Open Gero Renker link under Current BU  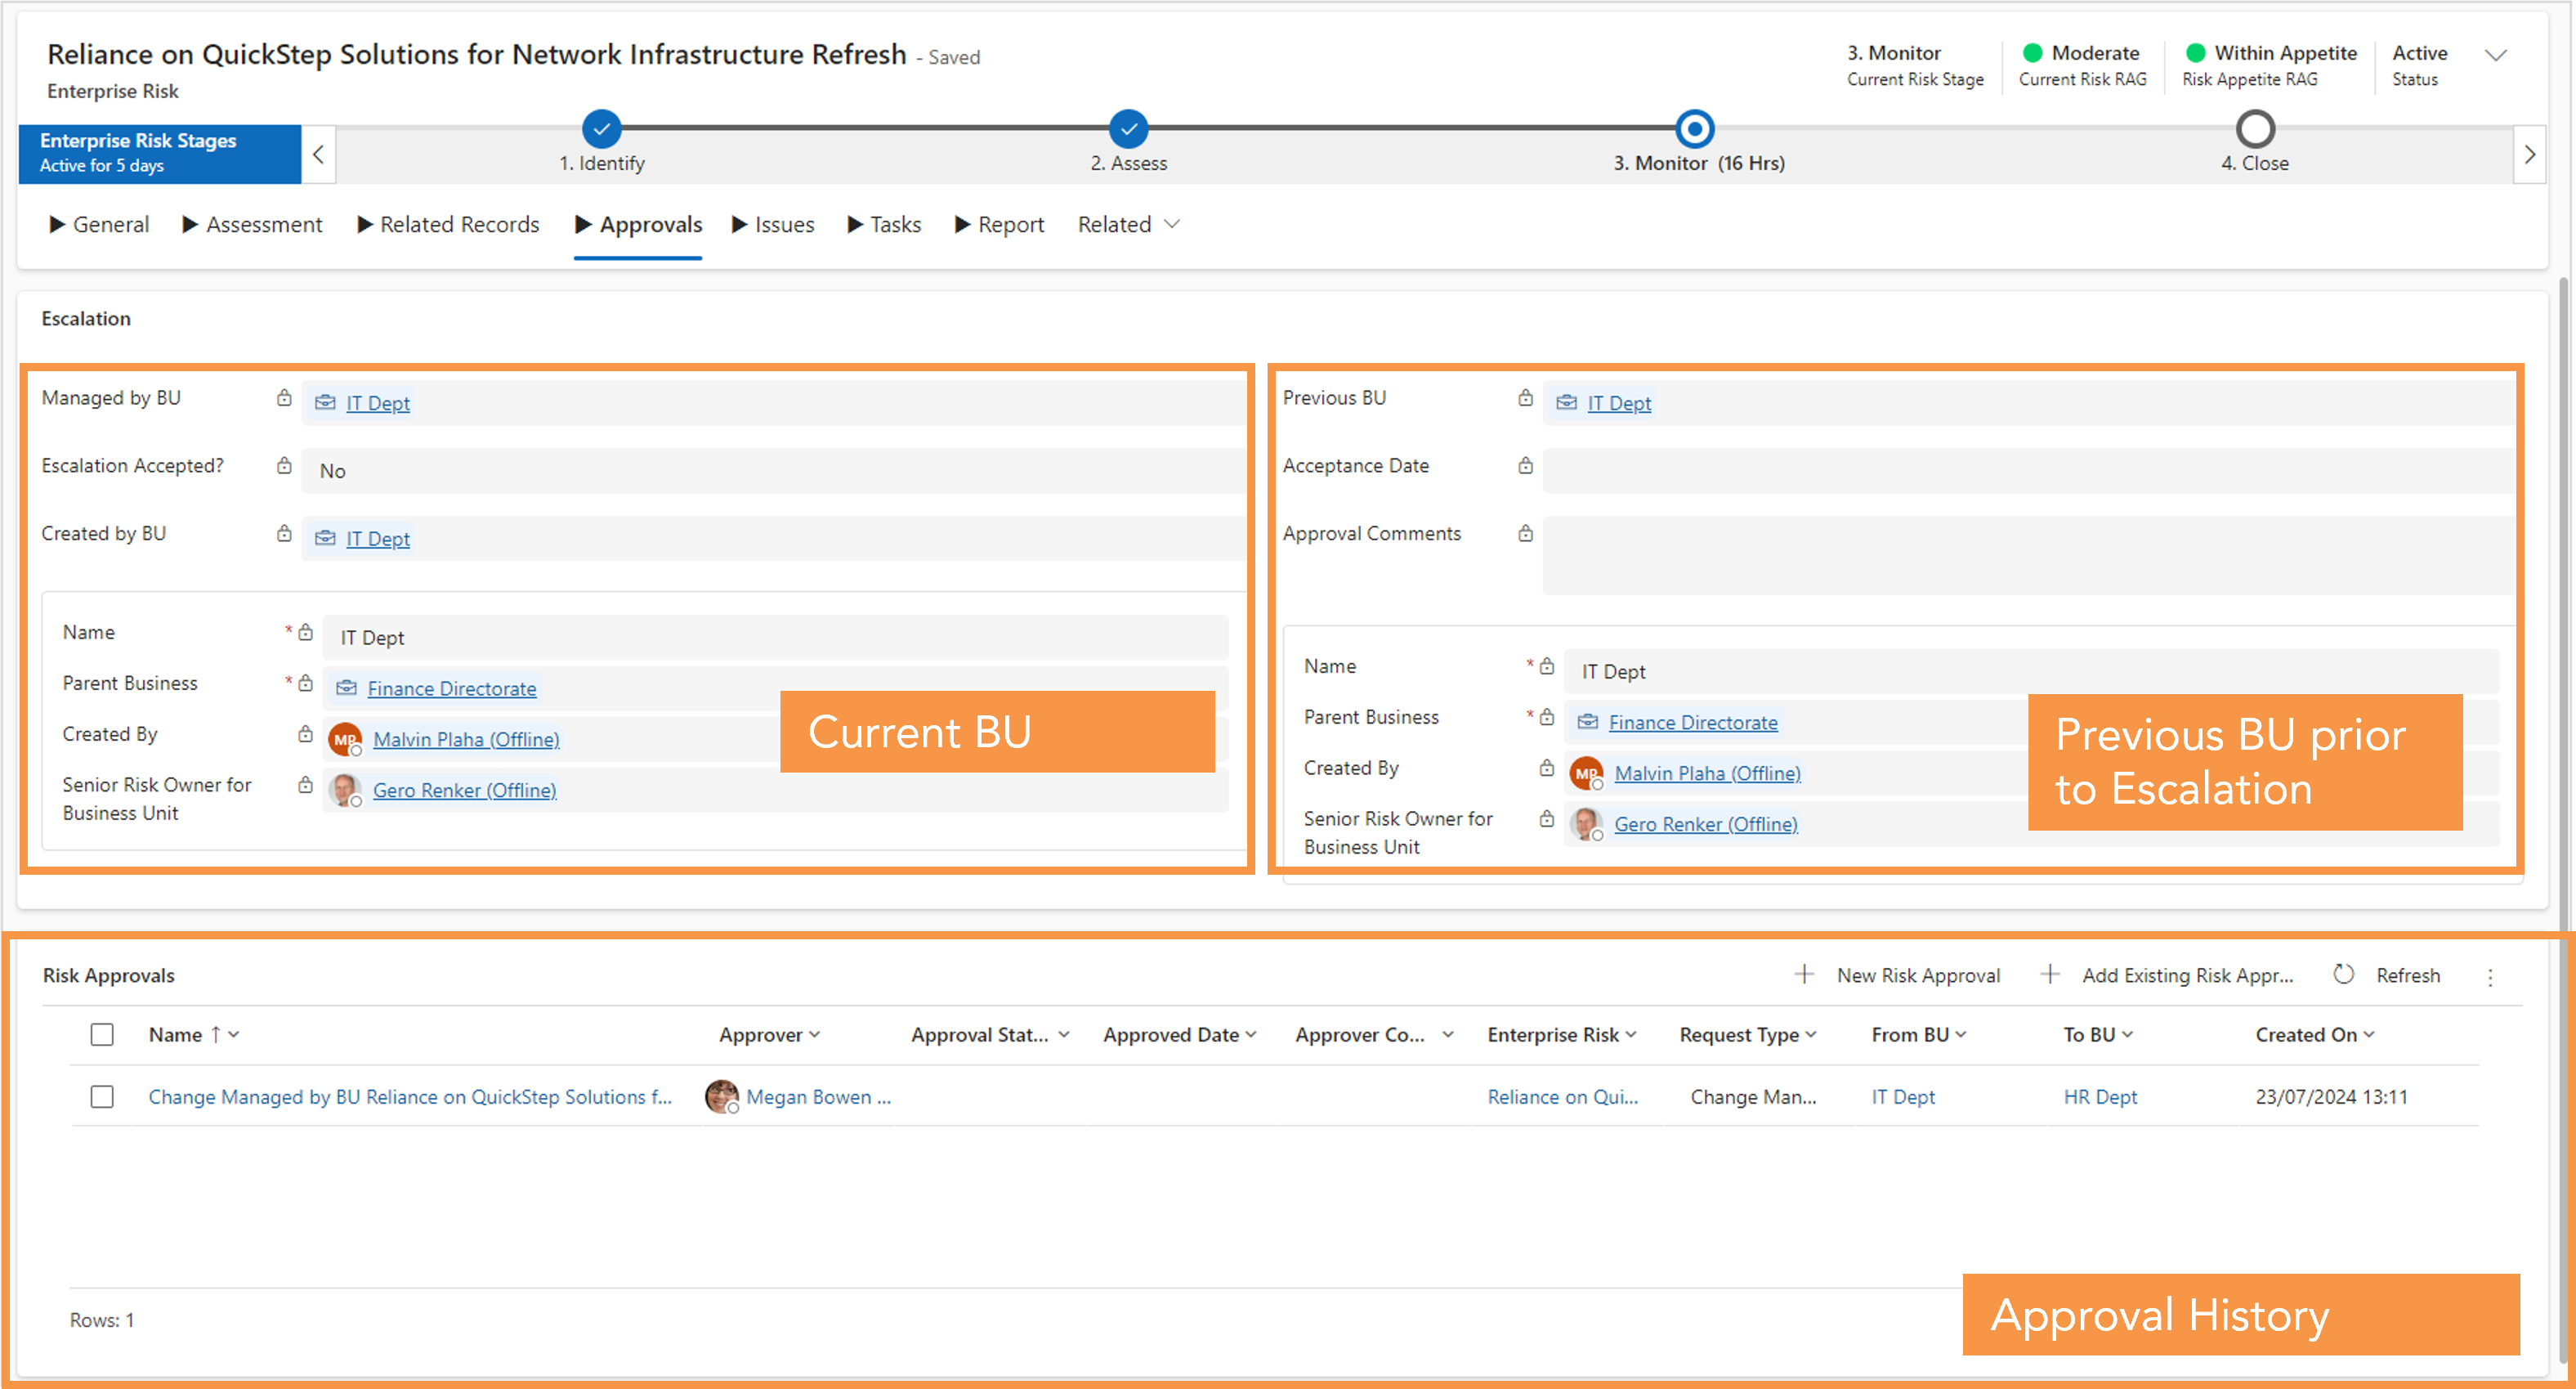[x=464, y=791]
